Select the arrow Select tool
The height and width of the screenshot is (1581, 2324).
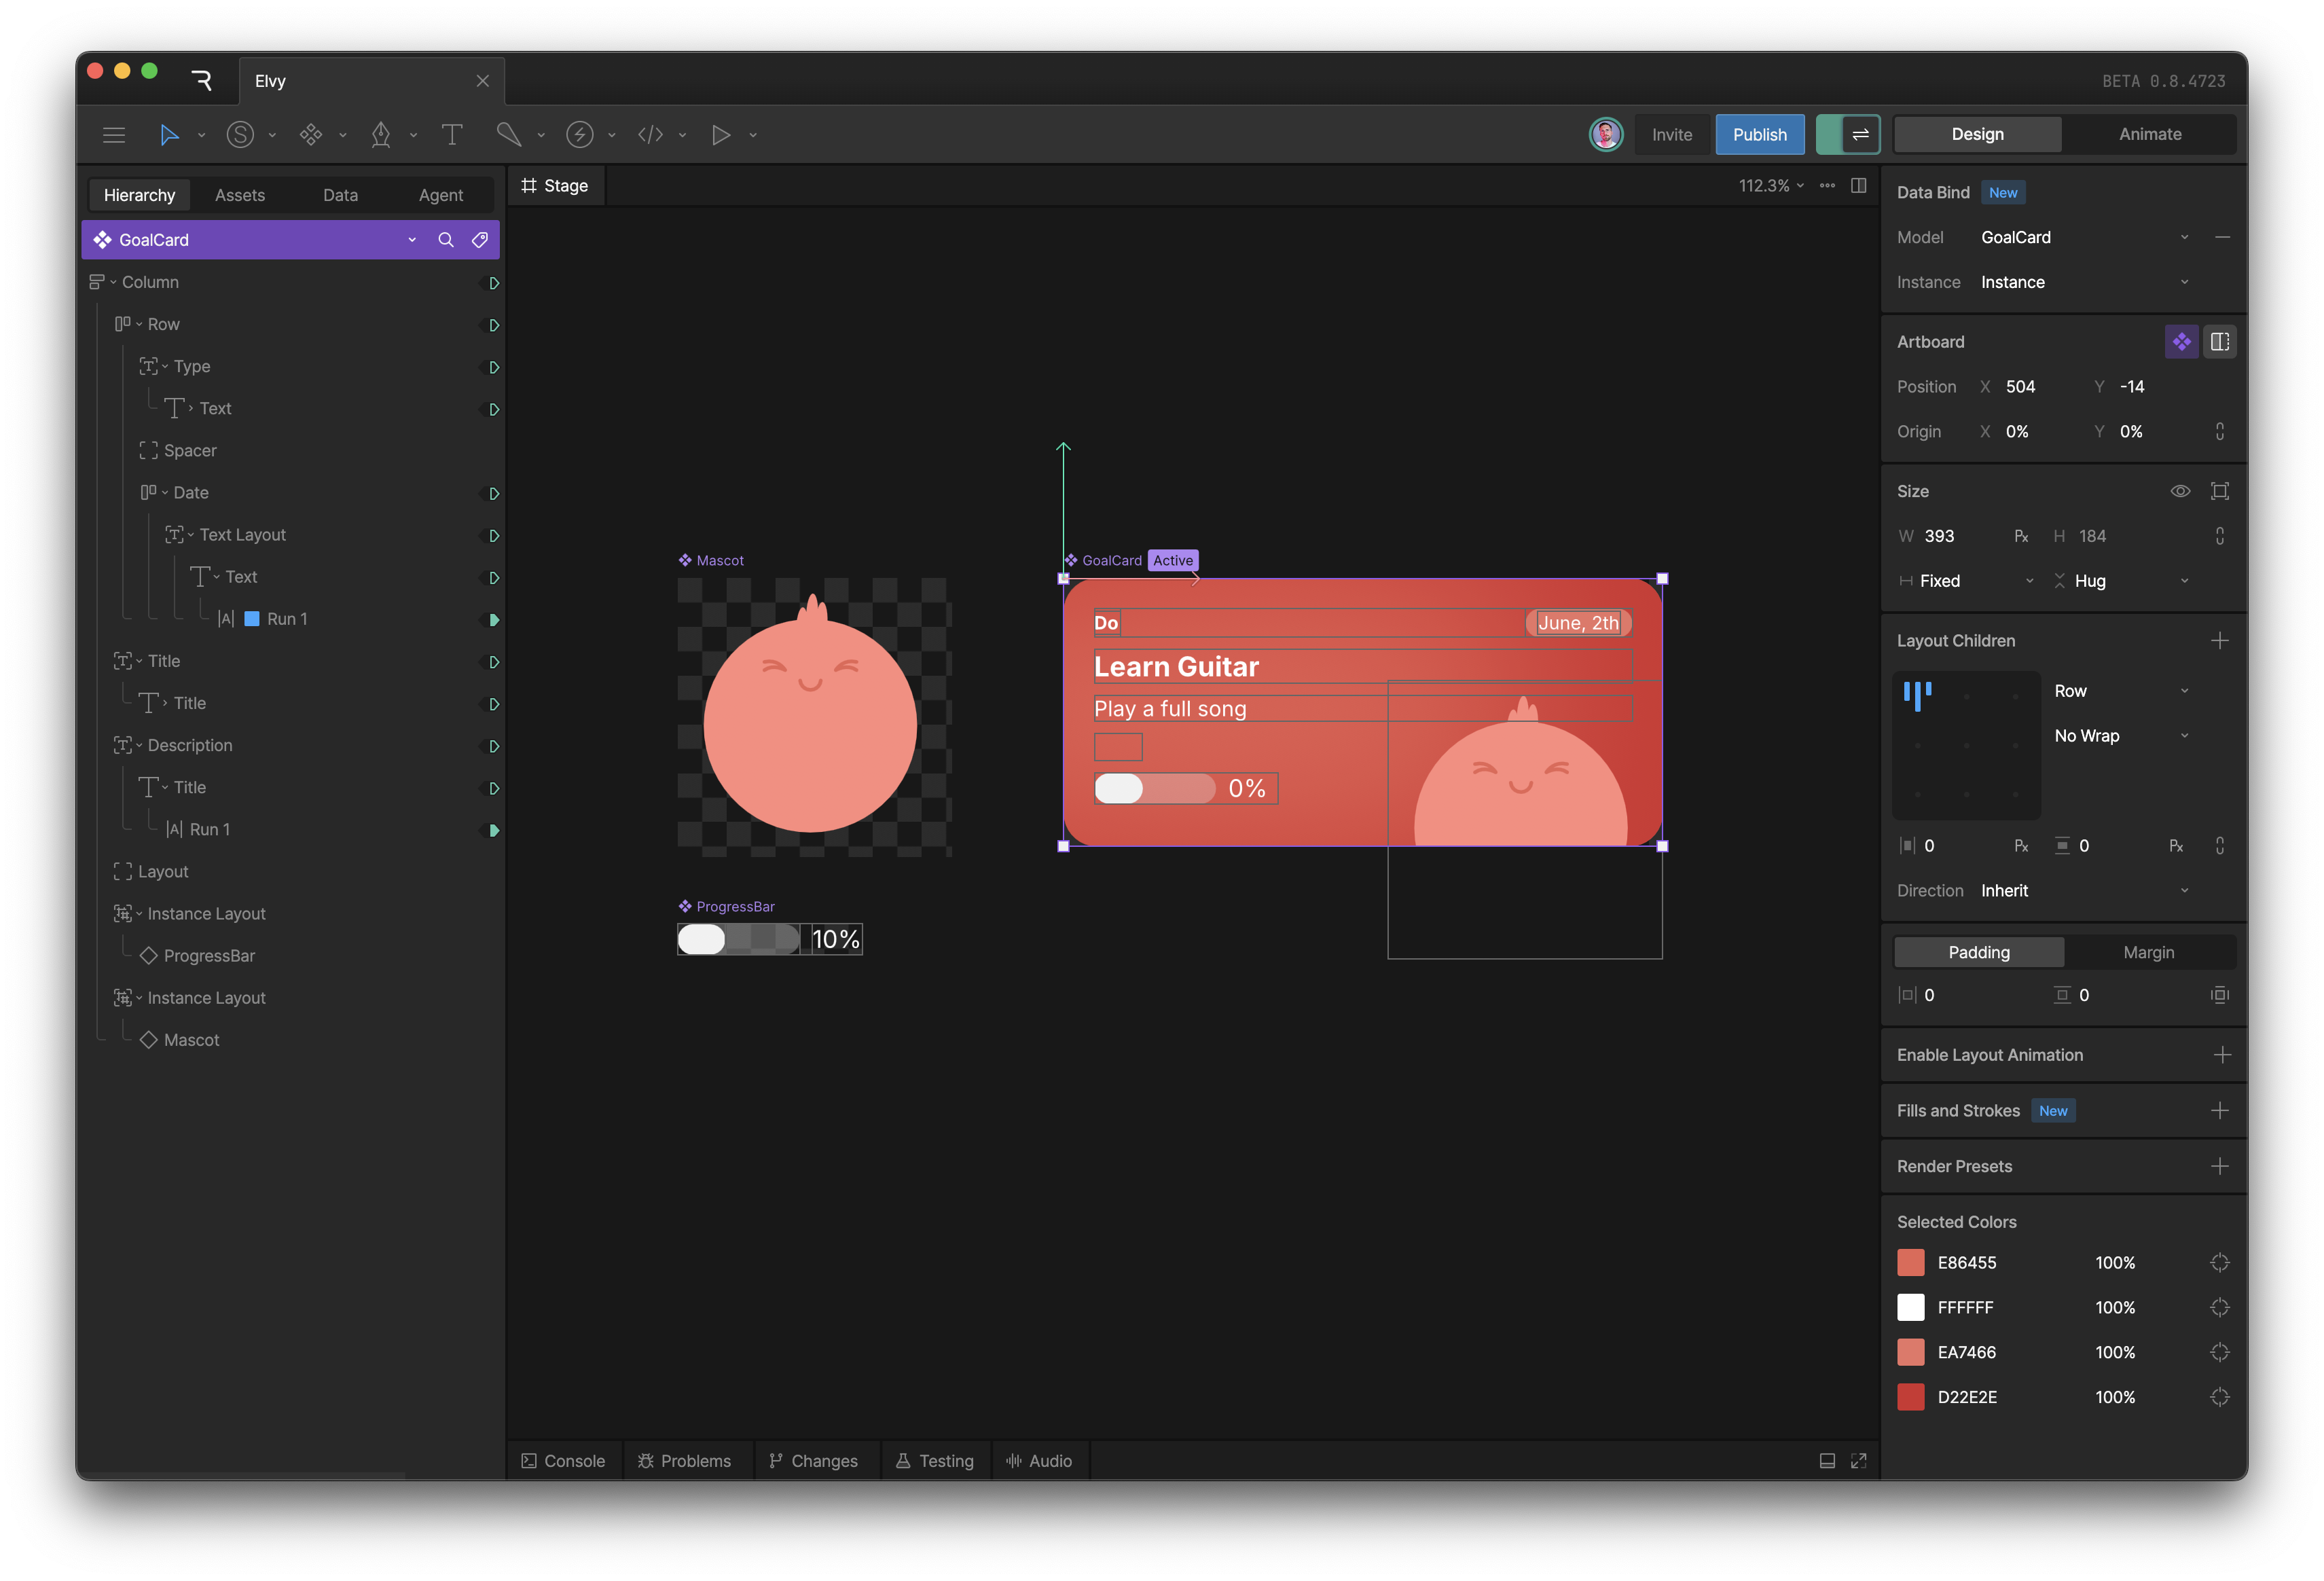(x=169, y=135)
